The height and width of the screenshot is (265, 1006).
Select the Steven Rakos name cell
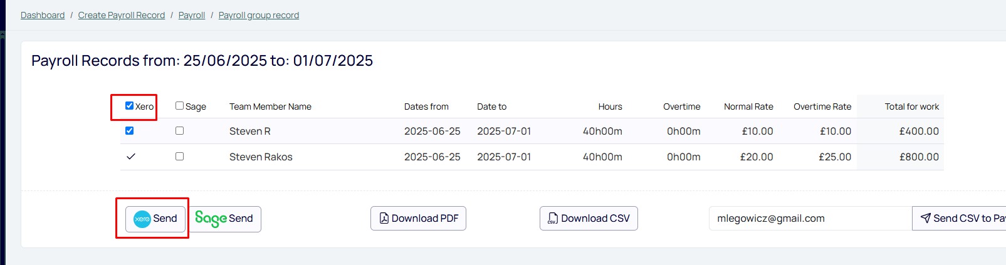pos(261,157)
